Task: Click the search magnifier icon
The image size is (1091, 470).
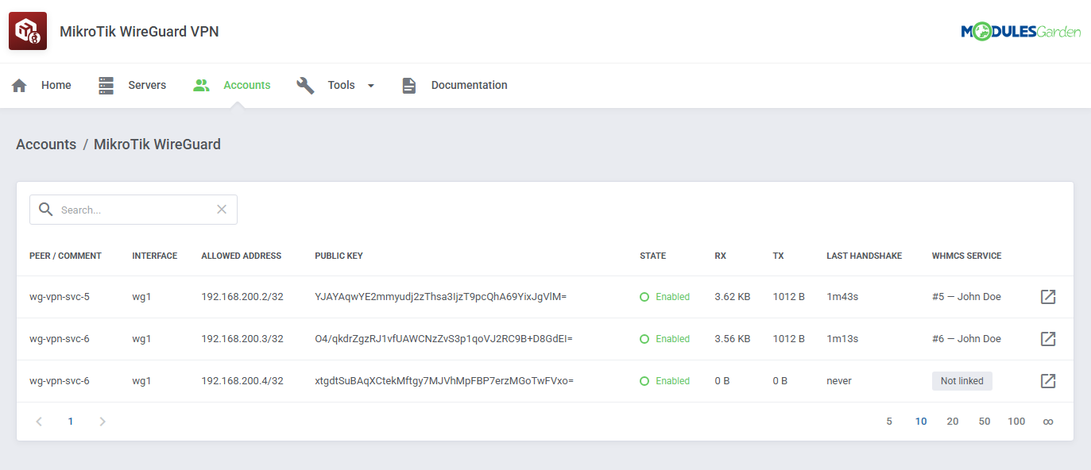Action: point(46,210)
